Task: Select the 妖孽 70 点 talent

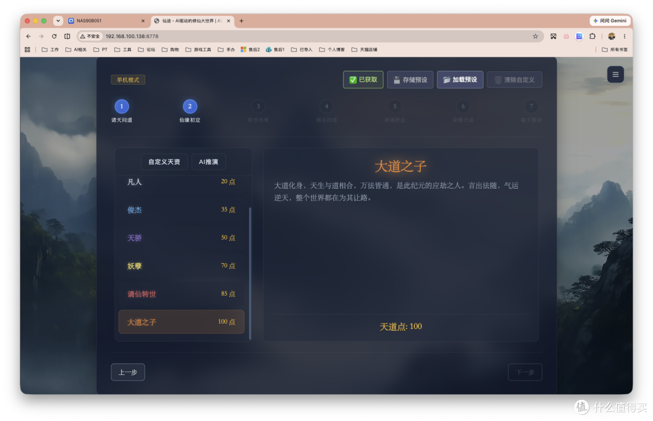Action: click(x=181, y=266)
